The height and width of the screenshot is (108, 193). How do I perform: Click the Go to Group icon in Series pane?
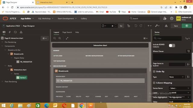(x=188, y=38)
